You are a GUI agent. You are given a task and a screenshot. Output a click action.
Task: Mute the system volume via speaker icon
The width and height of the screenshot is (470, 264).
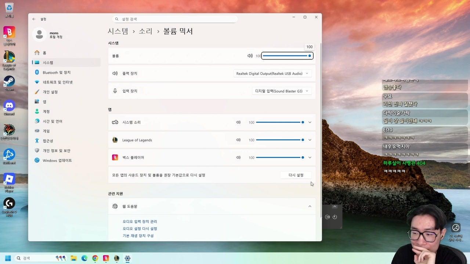[x=250, y=56]
